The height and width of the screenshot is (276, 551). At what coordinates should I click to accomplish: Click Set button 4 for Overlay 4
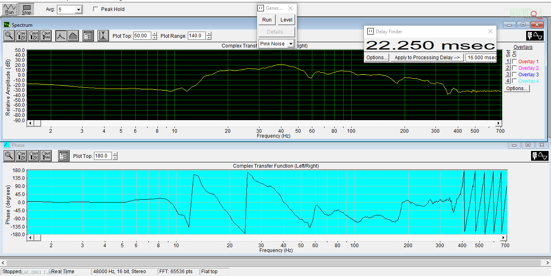point(507,81)
